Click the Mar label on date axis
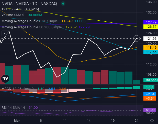 click(x=16, y=120)
